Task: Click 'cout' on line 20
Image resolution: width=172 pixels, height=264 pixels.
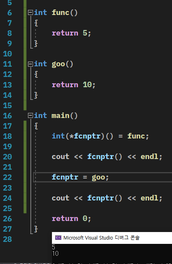Action: coord(61,157)
